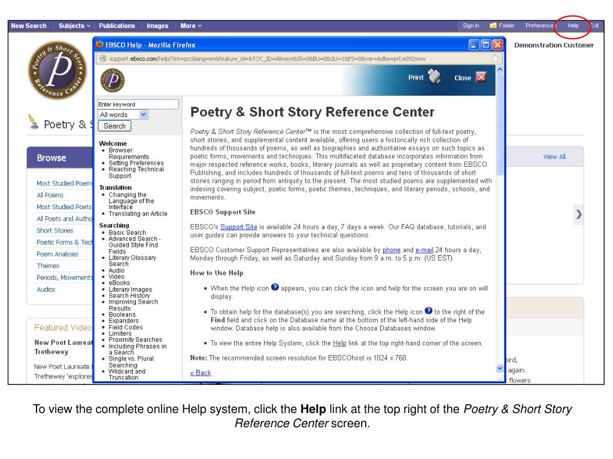
Task: Open Booleans help topic
Action: 122,314
